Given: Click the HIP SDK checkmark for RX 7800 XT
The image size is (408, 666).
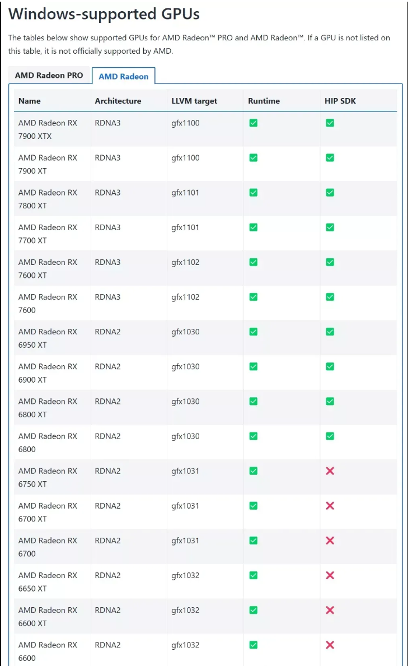Looking at the screenshot, I should (330, 193).
